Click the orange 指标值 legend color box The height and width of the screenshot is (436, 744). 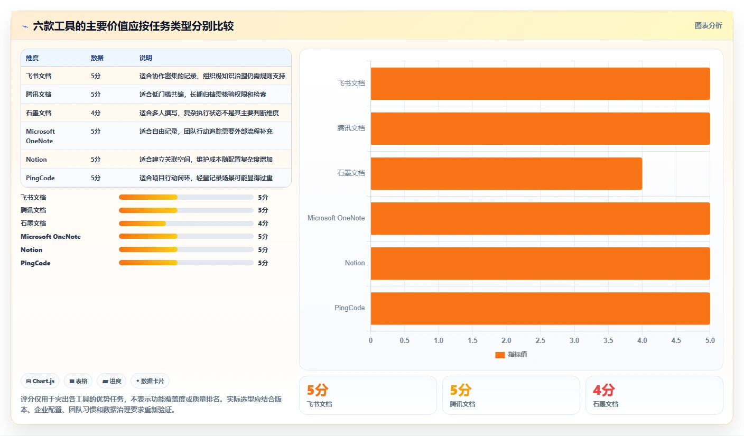click(x=500, y=355)
